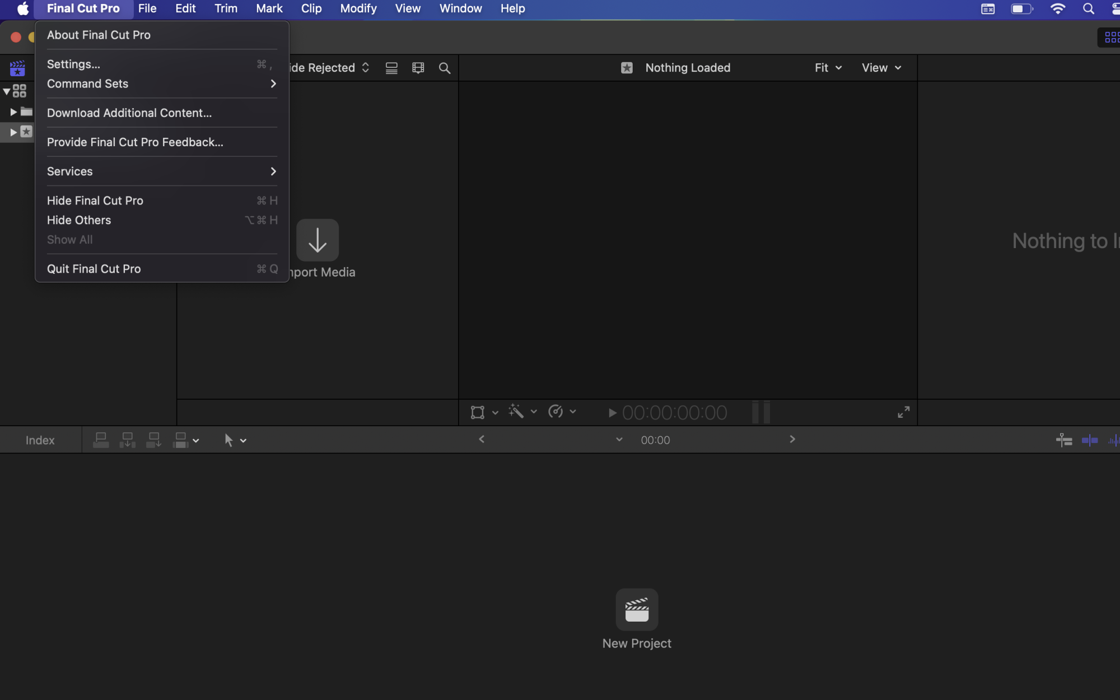The image size is (1120, 700).
Task: Click the retiming speedometer icon
Action: [556, 412]
